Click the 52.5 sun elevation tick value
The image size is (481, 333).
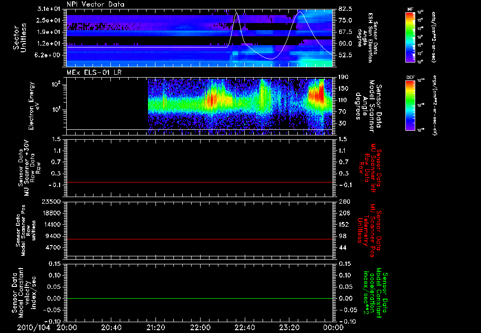(x=345, y=55)
